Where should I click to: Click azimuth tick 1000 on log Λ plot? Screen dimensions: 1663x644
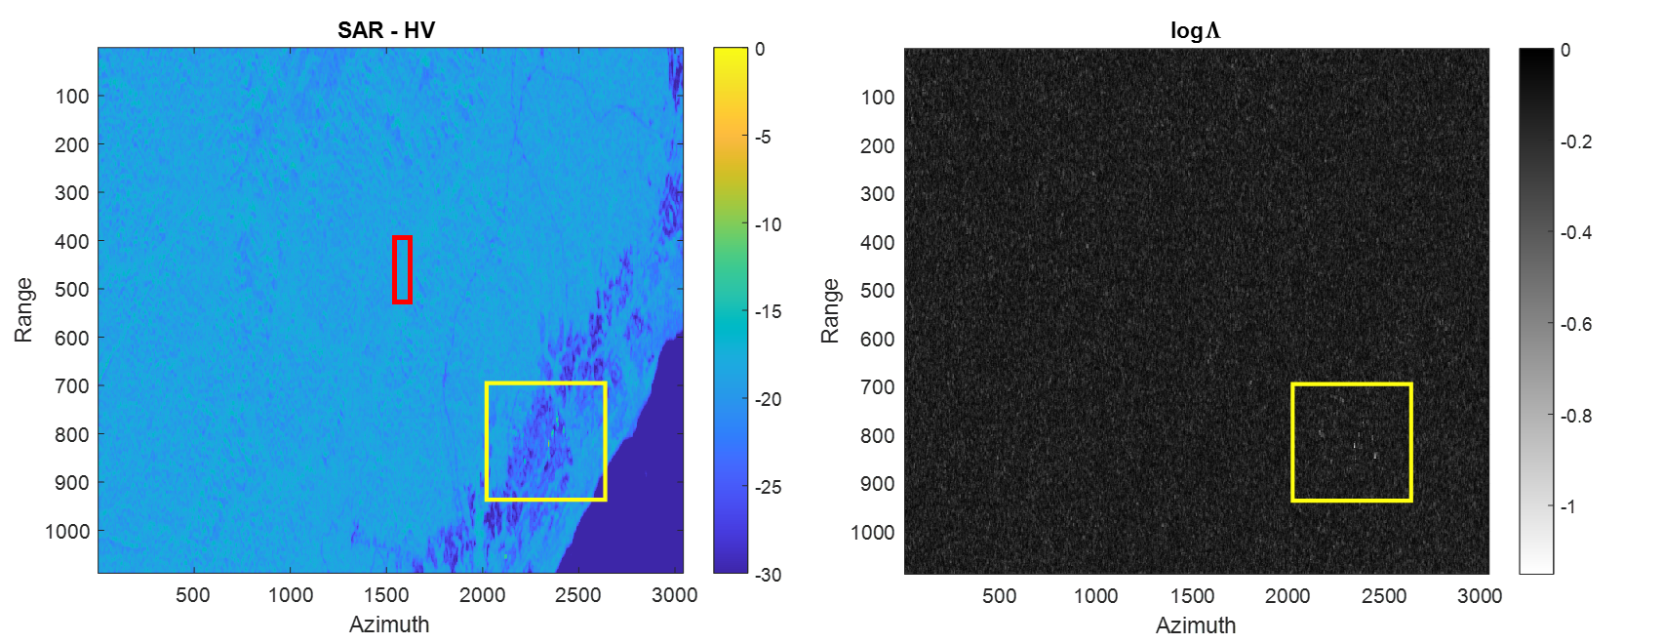(x=1096, y=596)
